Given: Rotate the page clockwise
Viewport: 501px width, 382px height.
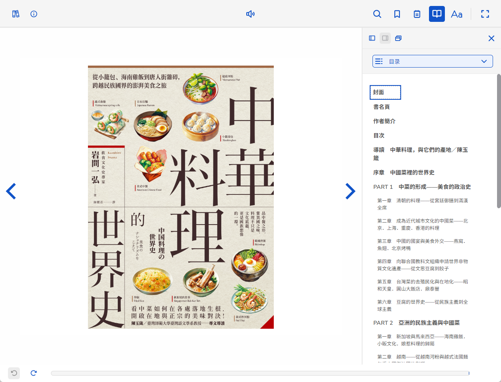Looking at the screenshot, I should point(33,373).
